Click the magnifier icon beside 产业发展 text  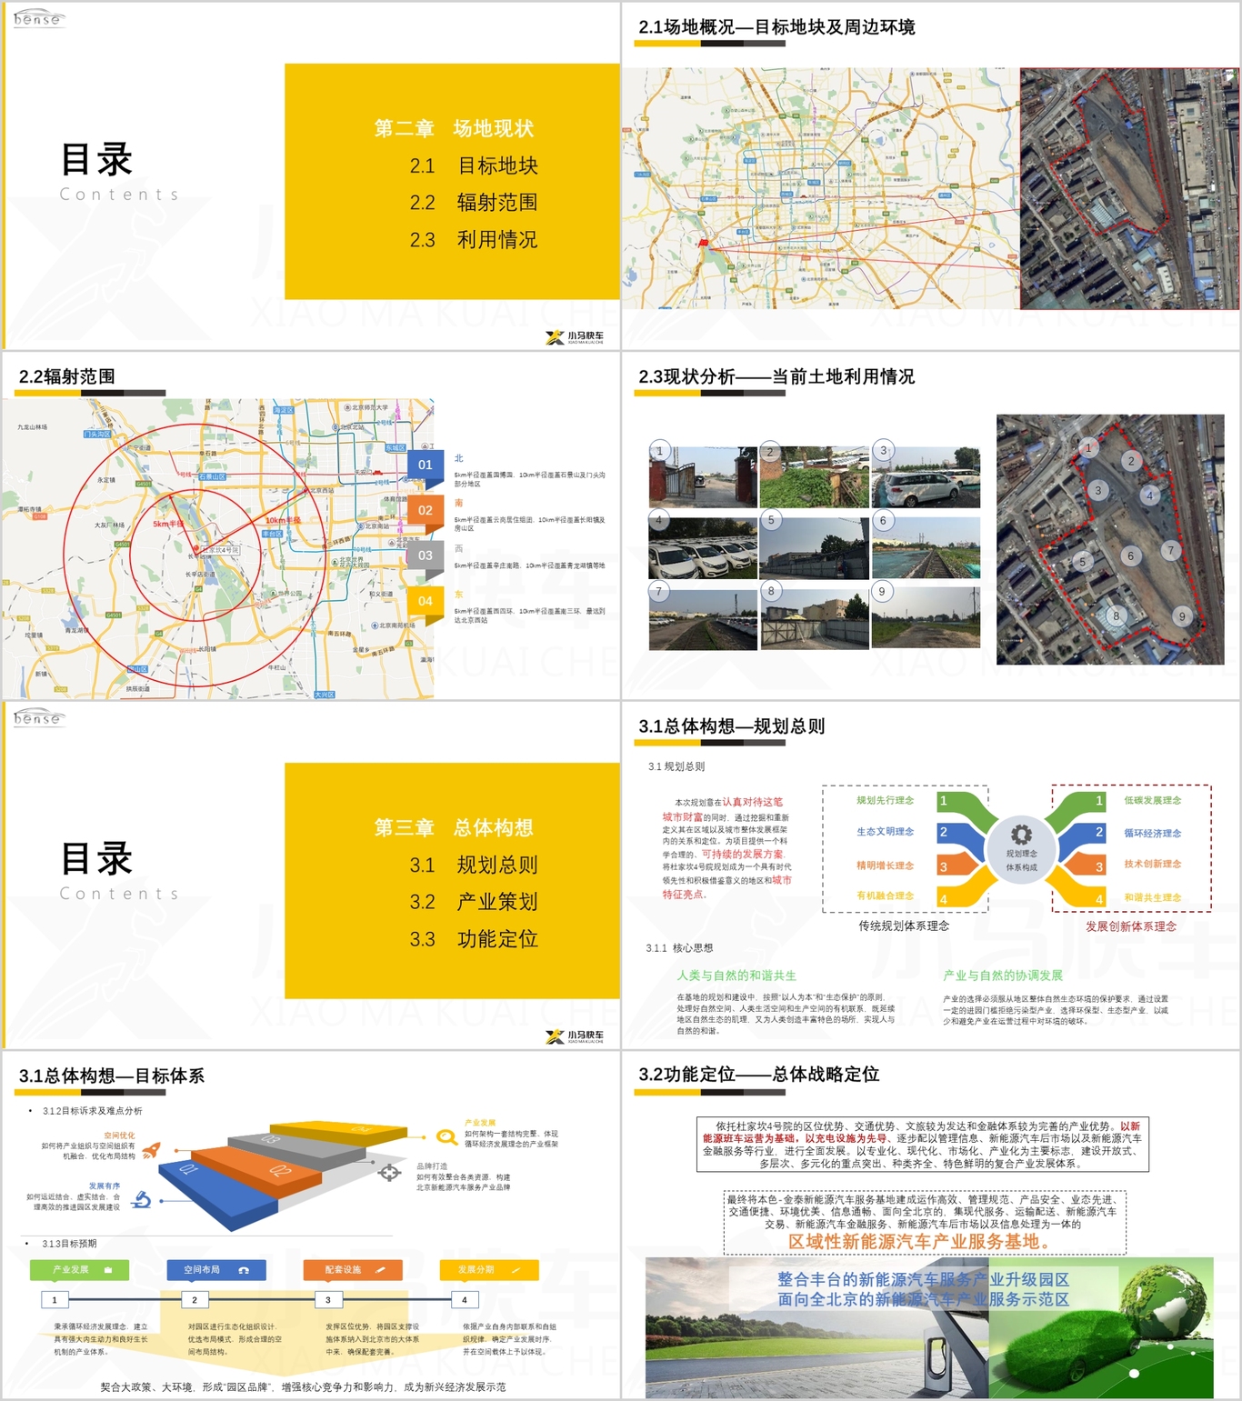tap(446, 1136)
